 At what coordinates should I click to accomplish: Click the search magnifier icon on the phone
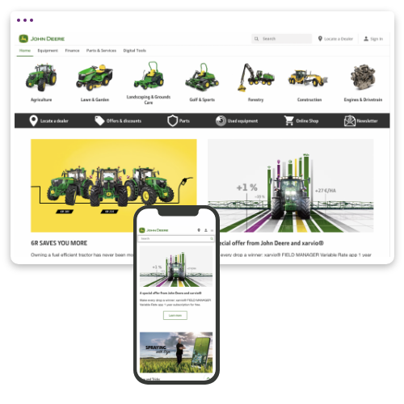click(x=212, y=238)
